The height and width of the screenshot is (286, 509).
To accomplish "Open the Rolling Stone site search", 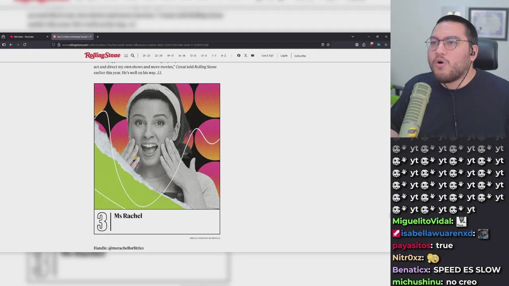I will point(133,56).
